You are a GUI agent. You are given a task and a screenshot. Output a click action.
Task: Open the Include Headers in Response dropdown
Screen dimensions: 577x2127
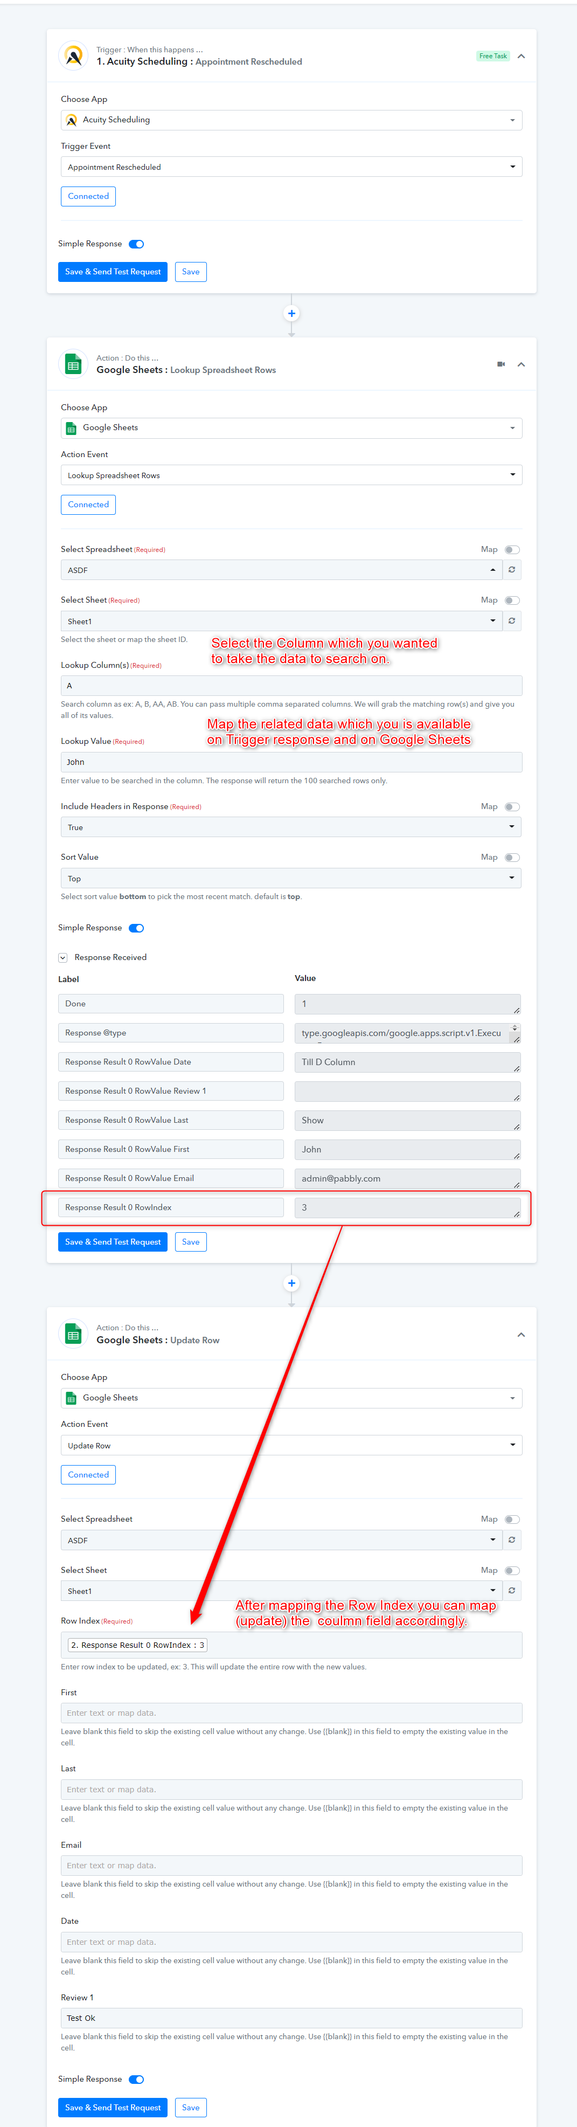pos(291,827)
